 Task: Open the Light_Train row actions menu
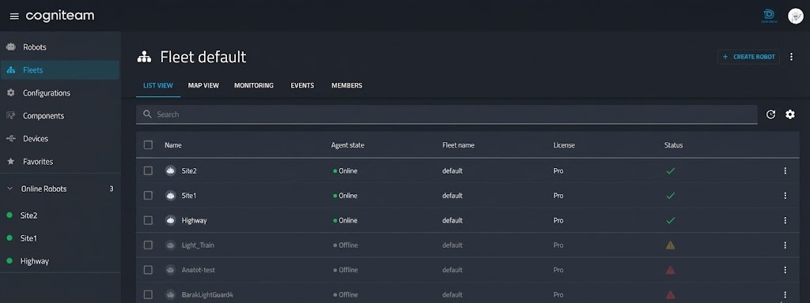pos(785,245)
